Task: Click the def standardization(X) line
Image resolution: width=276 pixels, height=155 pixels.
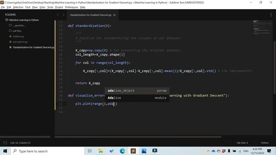Action: [90, 26]
